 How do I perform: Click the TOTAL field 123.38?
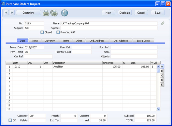[x=146, y=120]
